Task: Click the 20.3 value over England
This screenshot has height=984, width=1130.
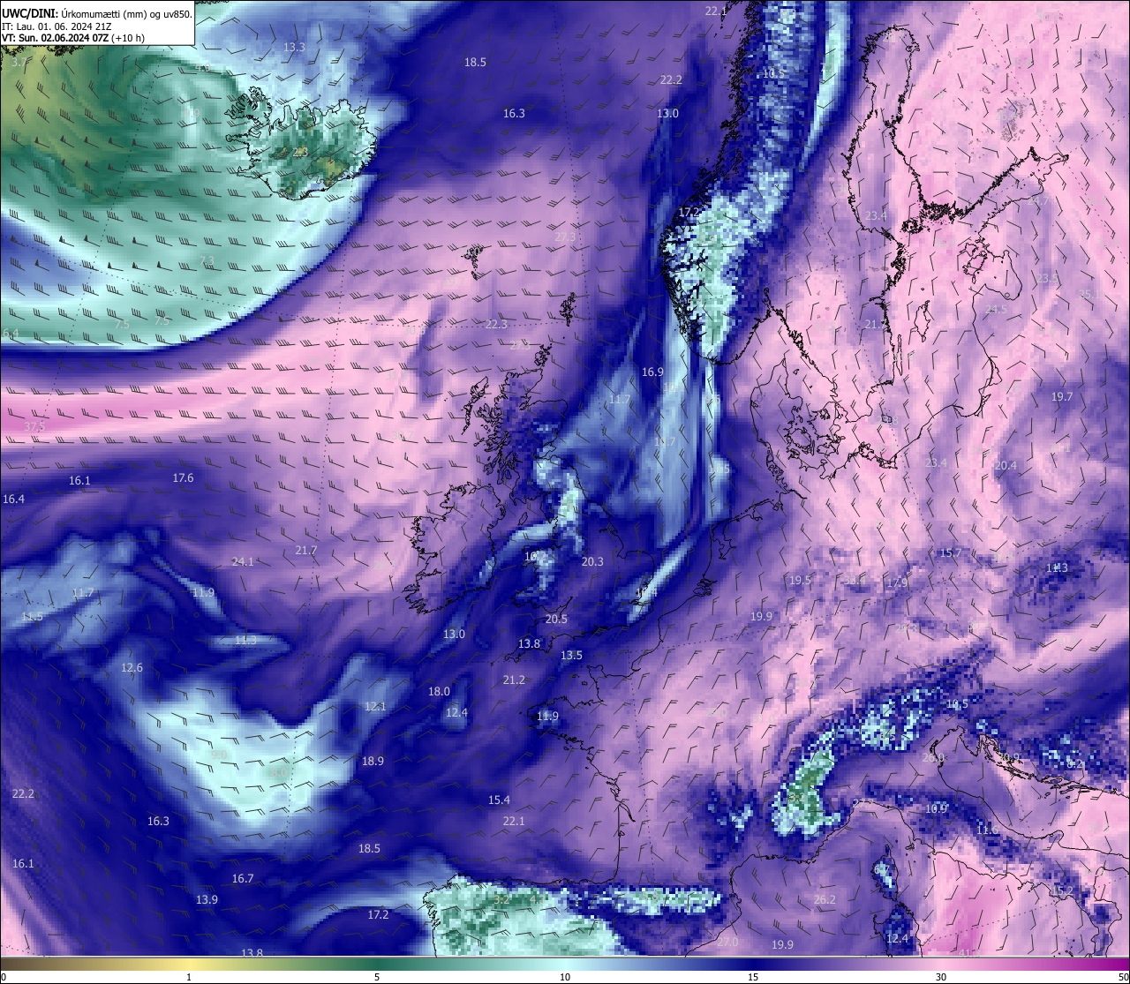Action: point(592,561)
